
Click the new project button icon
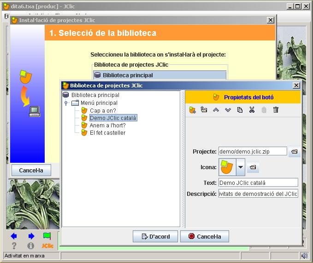192,110
